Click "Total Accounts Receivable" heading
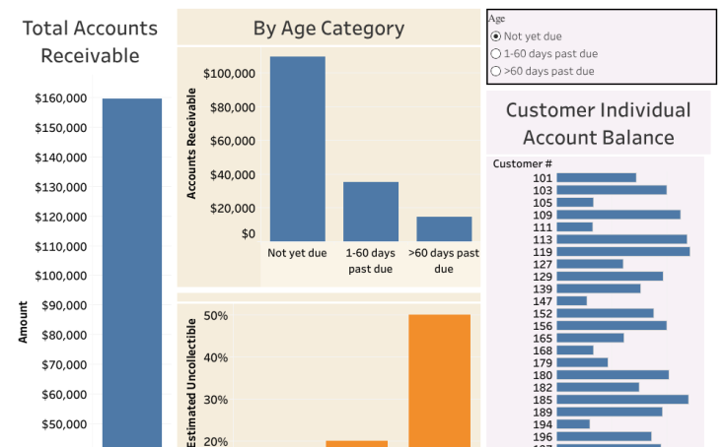The height and width of the screenshot is (447, 726). (90, 42)
